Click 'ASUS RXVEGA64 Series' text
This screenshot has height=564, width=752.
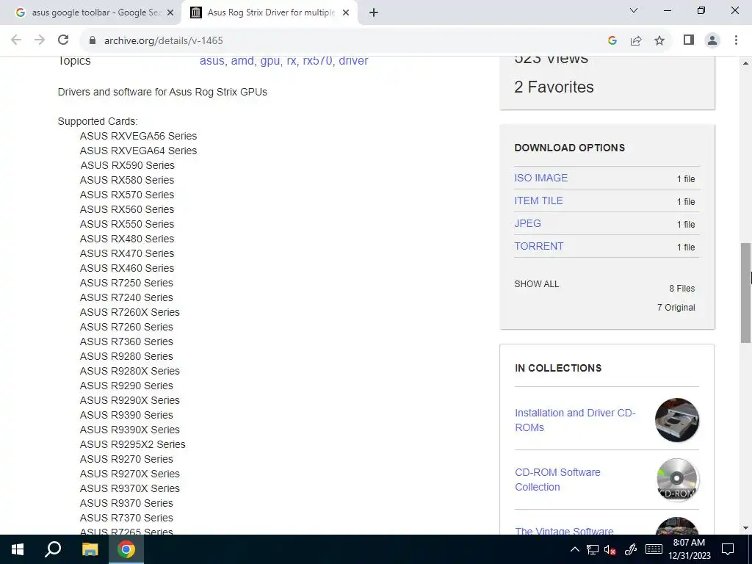(x=138, y=151)
